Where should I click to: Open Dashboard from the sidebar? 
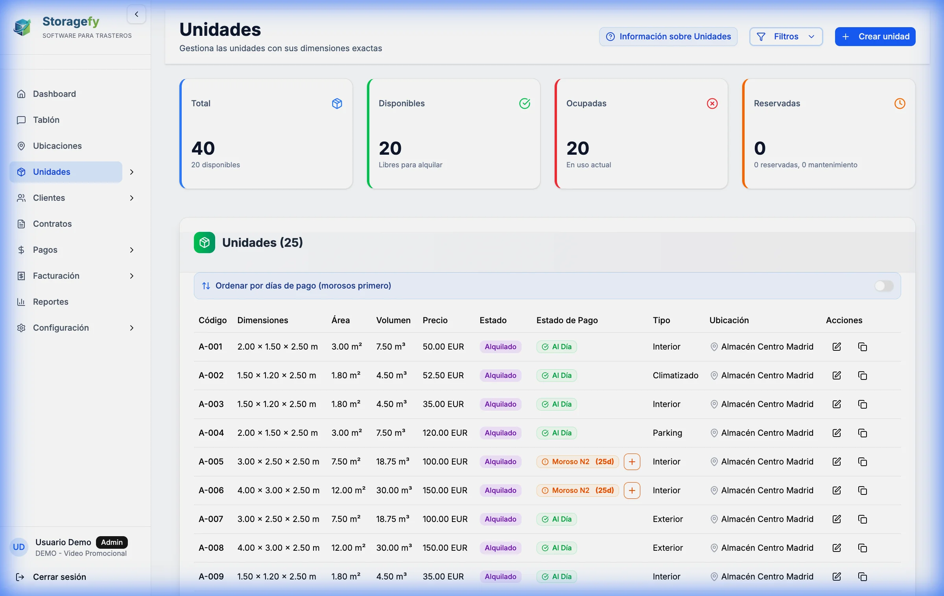coord(54,94)
